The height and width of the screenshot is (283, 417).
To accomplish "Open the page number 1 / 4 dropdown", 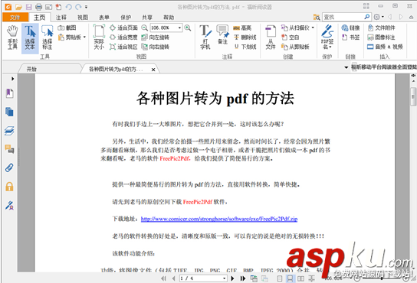I will pos(224,278).
